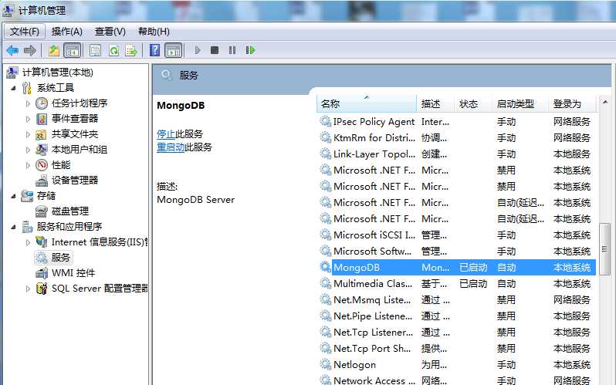Viewport: 616px width, 385px height.
Task: Toggle the Show/Hide console tree icon
Action: point(73,50)
